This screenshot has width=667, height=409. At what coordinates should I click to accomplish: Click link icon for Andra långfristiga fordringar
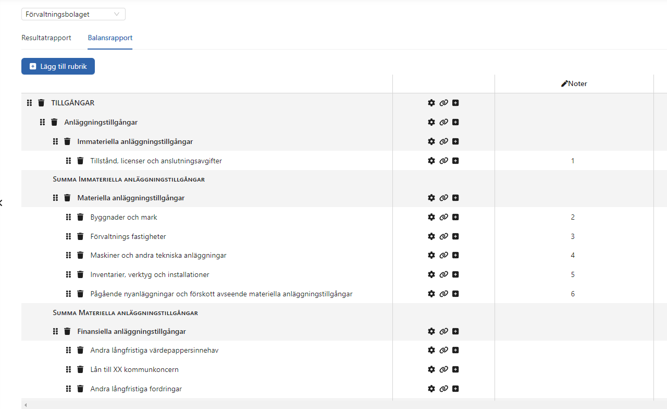point(443,389)
